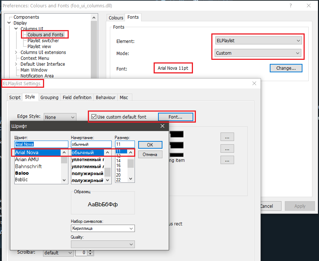Open the Element dropdown showing ELPlaylist
Image resolution: width=319 pixels, height=261 pixels.
pos(258,41)
